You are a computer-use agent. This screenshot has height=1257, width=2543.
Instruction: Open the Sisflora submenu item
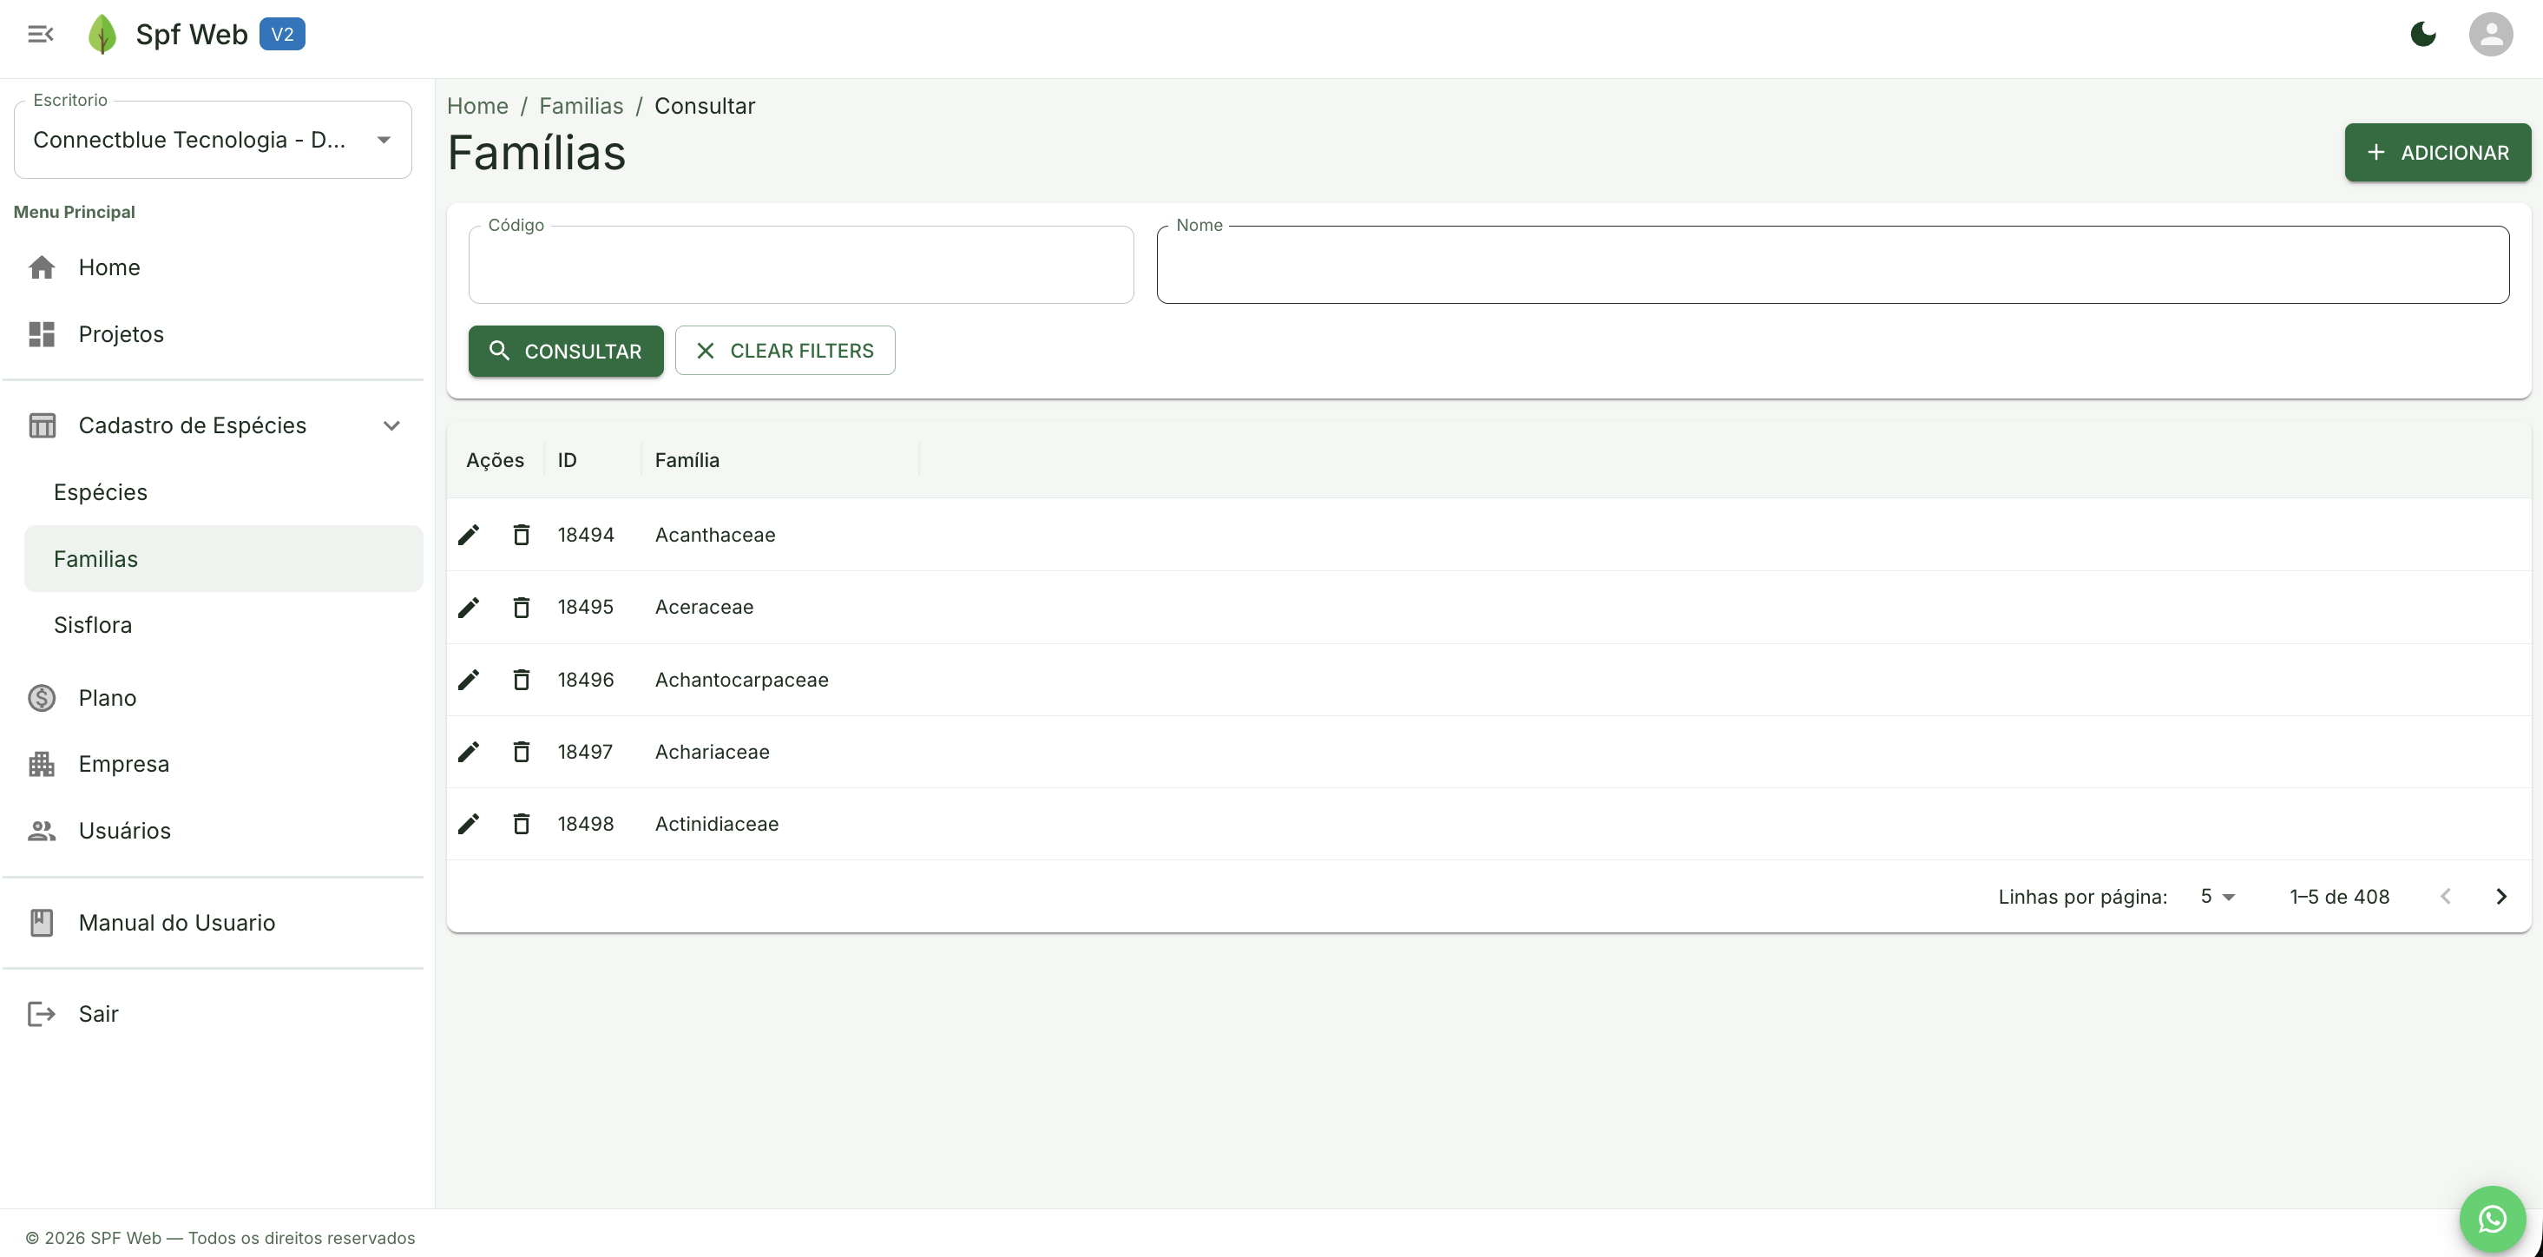[x=223, y=625]
